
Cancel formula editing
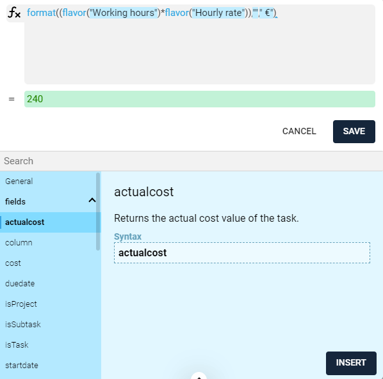299,132
